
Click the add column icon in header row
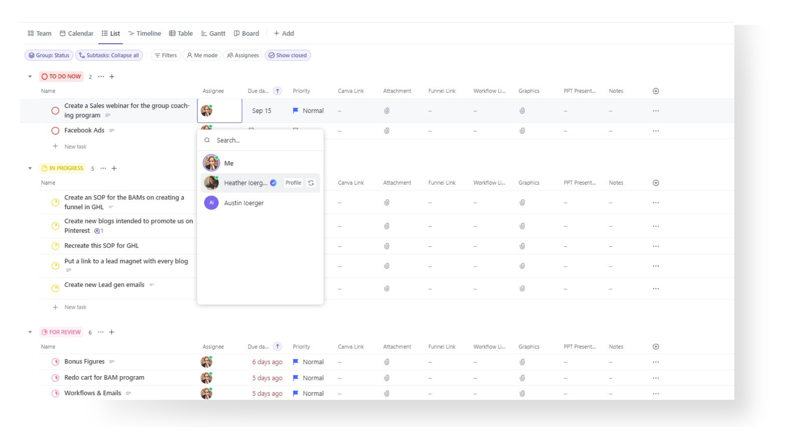[x=656, y=91]
